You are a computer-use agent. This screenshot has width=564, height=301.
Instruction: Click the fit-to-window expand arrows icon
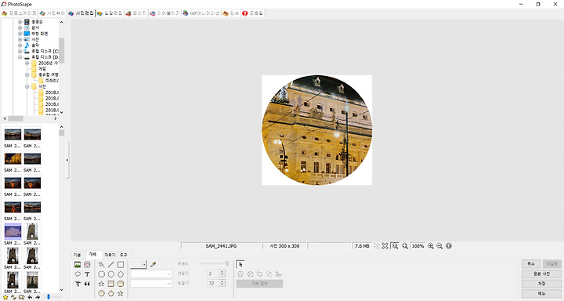[x=385, y=246]
